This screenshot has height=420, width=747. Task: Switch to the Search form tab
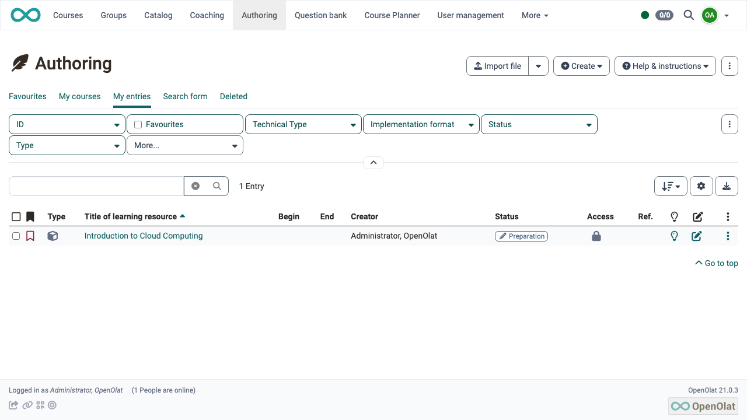(x=185, y=96)
